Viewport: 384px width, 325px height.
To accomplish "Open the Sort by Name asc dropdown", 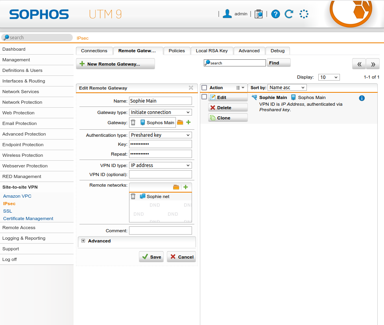I will coord(287,88).
